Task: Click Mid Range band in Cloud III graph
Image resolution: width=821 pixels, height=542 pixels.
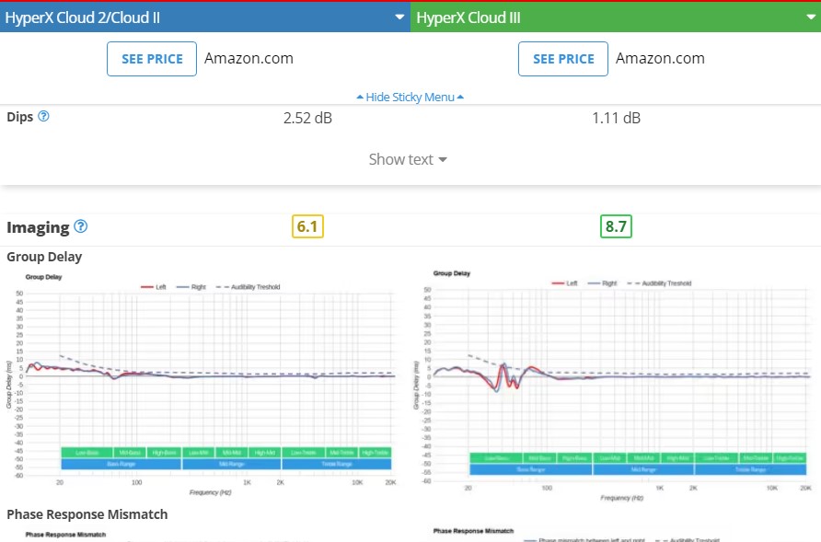Action: click(643, 469)
